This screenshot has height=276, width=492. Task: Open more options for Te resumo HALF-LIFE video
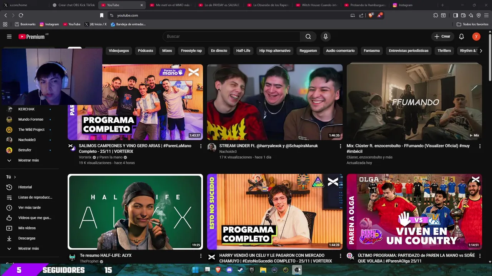tap(201, 256)
